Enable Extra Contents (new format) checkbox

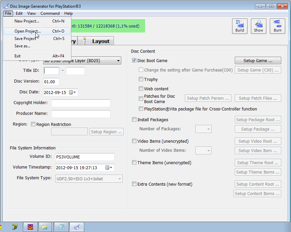[x=134, y=184]
